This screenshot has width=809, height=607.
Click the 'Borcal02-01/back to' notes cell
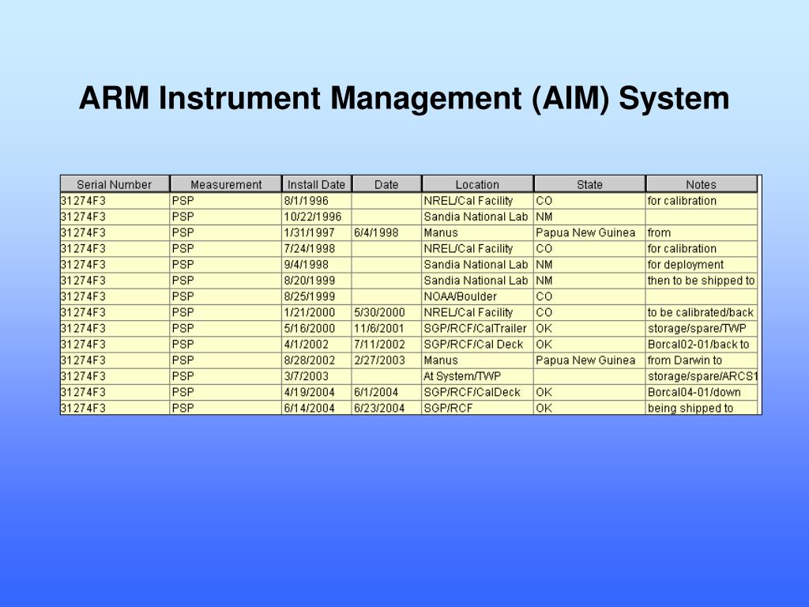702,345
